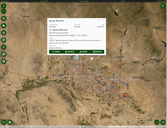Viewport: 167px width, 128px height.
Task: Click the highlighted Sprouts marker below popup
Action: pyautogui.click(x=76, y=58)
